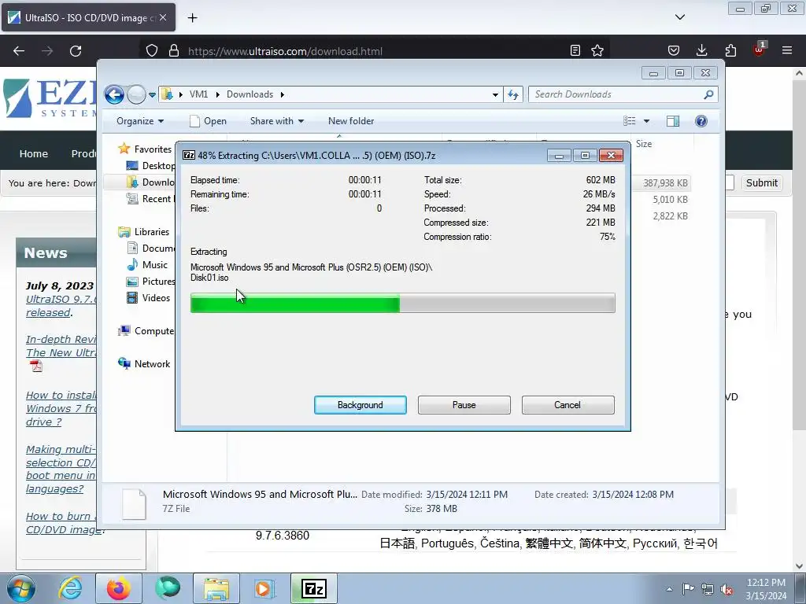Focus the Search Downloads field
This screenshot has width=806, height=604.
(x=616, y=94)
